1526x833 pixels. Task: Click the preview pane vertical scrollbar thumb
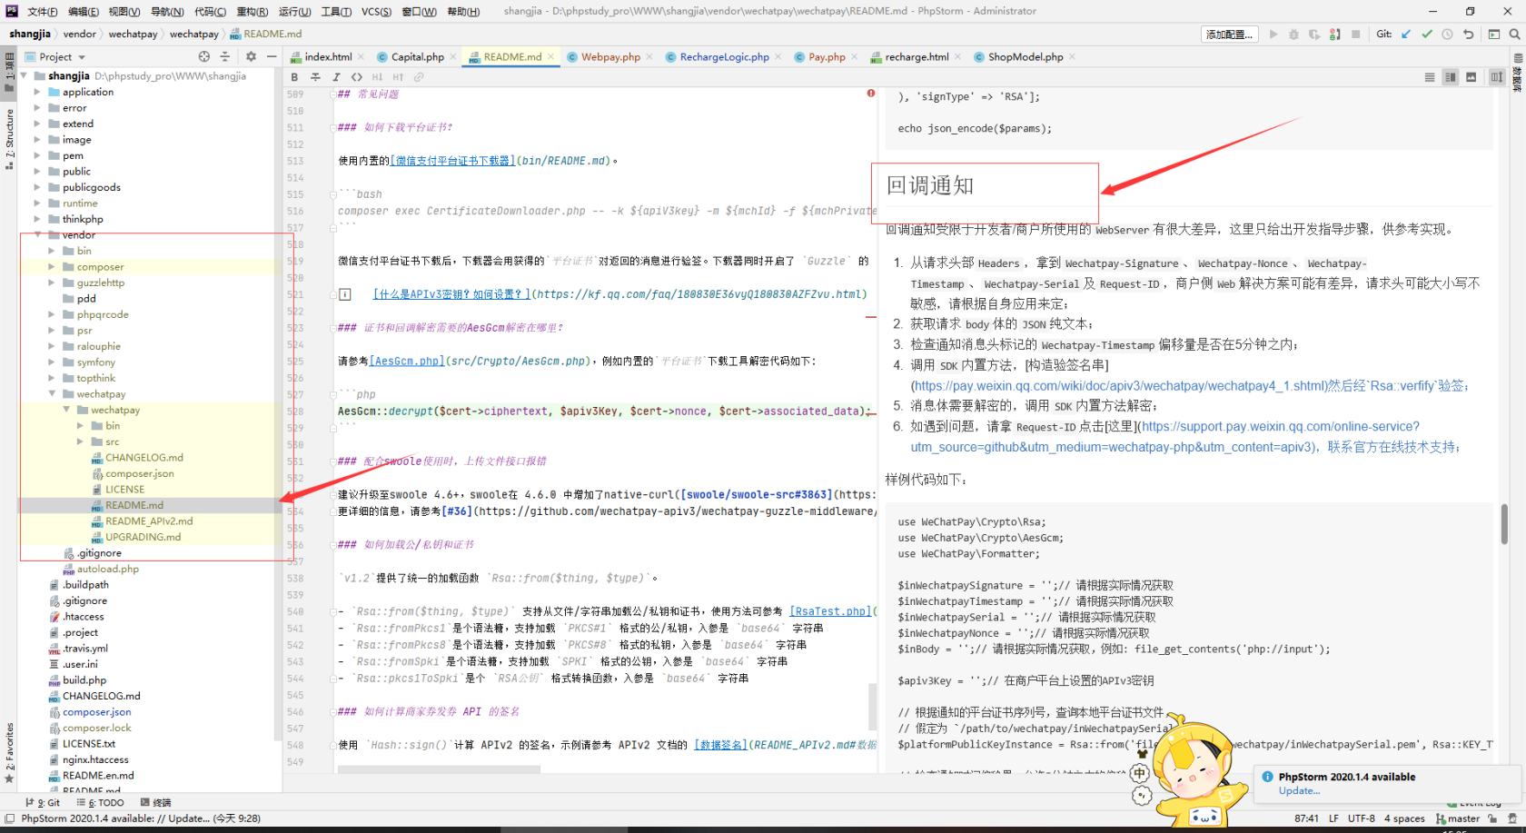(x=1504, y=524)
